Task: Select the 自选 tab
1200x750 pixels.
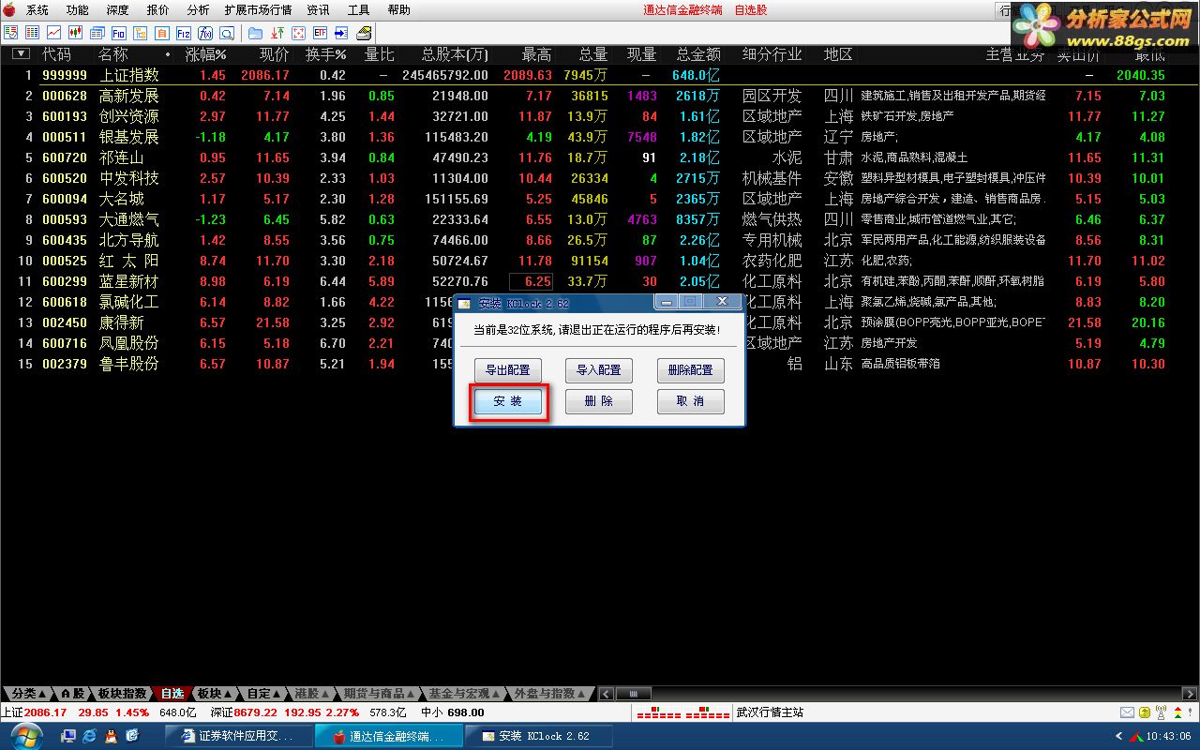Action: coord(172,694)
